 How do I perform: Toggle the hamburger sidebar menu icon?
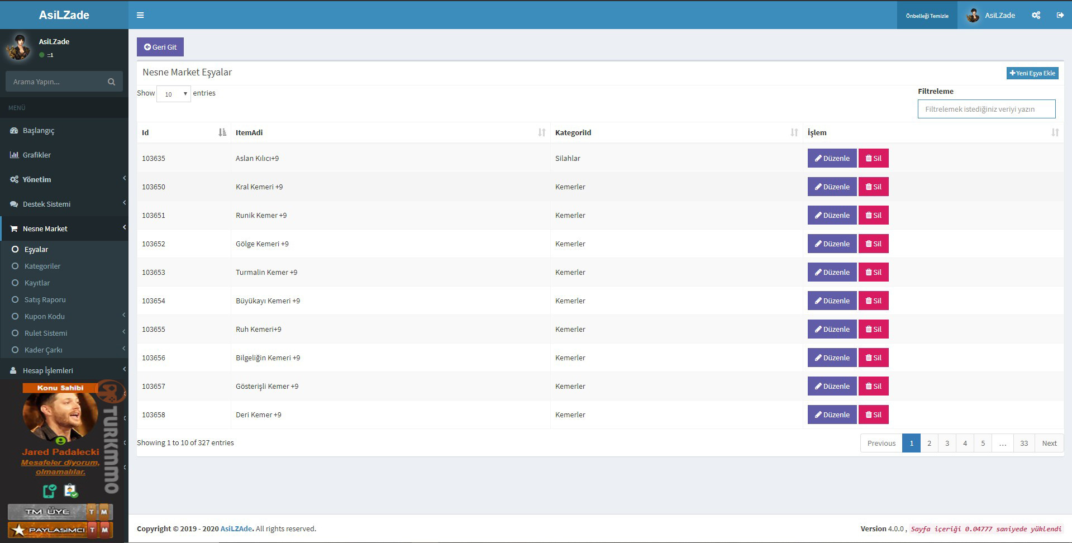coord(140,15)
